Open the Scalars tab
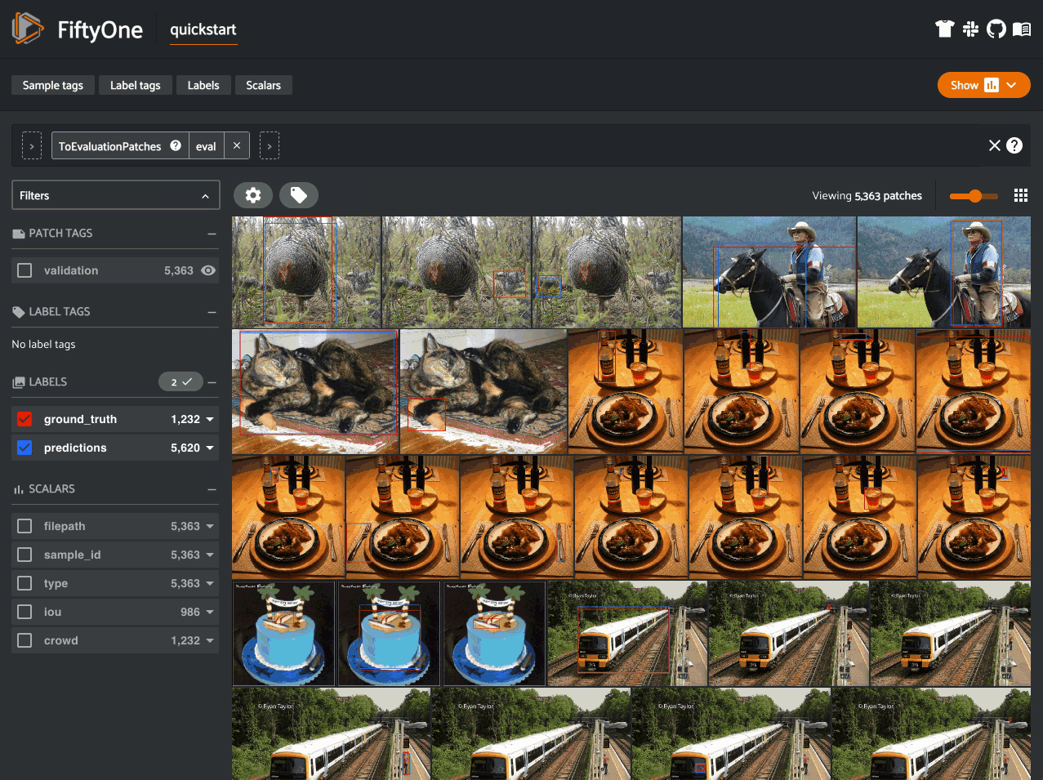1043x780 pixels. [263, 85]
